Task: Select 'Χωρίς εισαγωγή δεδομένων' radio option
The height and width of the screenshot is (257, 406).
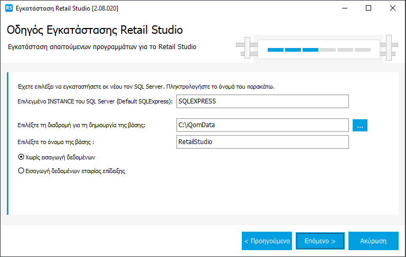Action: click(21, 157)
